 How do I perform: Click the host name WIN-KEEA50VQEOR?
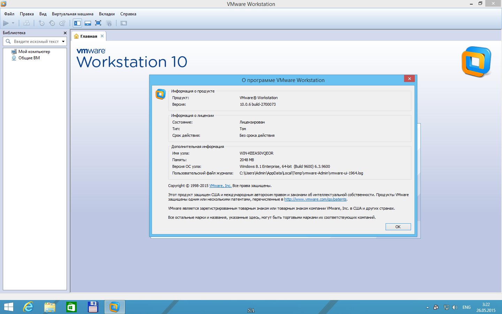coord(257,153)
